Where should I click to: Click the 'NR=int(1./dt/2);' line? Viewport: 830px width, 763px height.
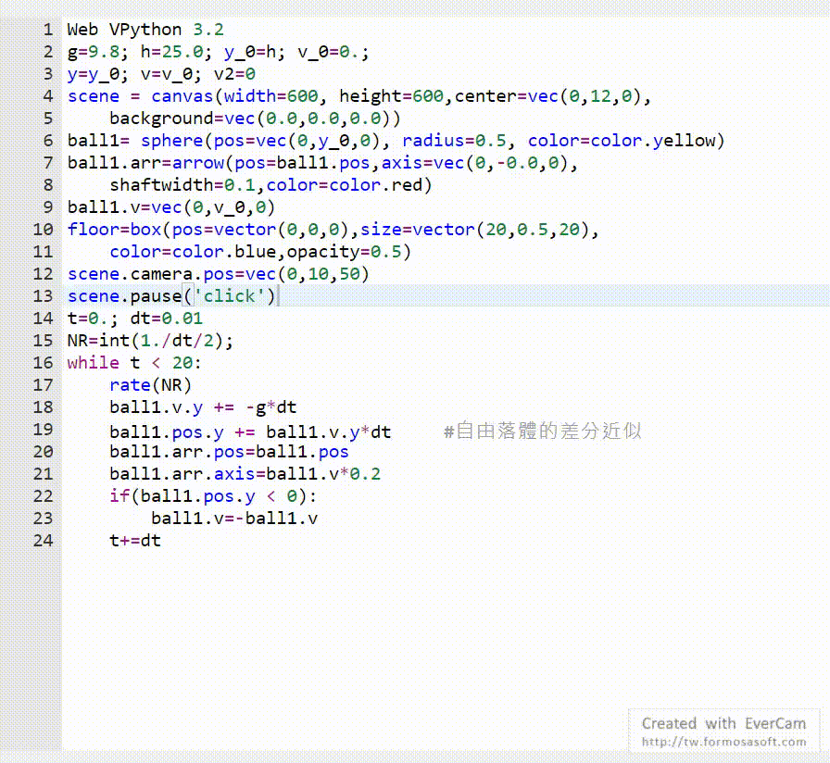tap(150, 341)
